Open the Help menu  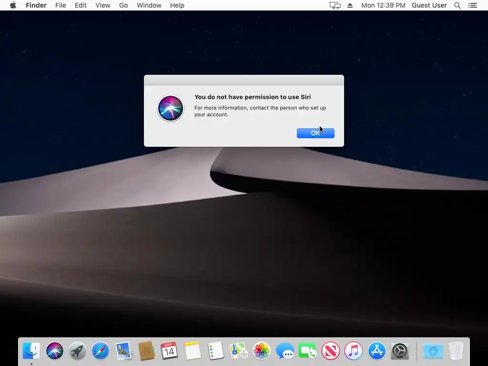pyautogui.click(x=177, y=5)
